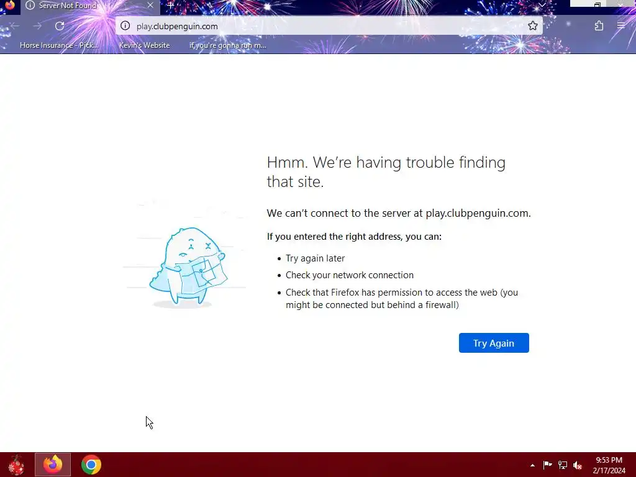Click Firefox icon in the taskbar
Viewport: 636px width, 477px height.
(53, 465)
